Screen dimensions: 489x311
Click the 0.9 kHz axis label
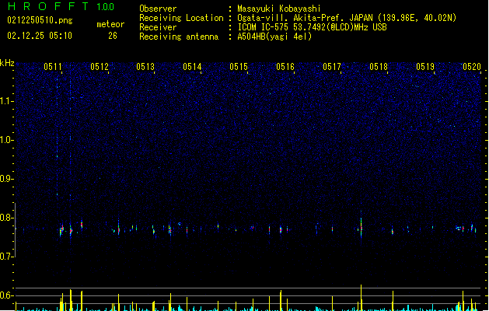[x=6, y=179]
